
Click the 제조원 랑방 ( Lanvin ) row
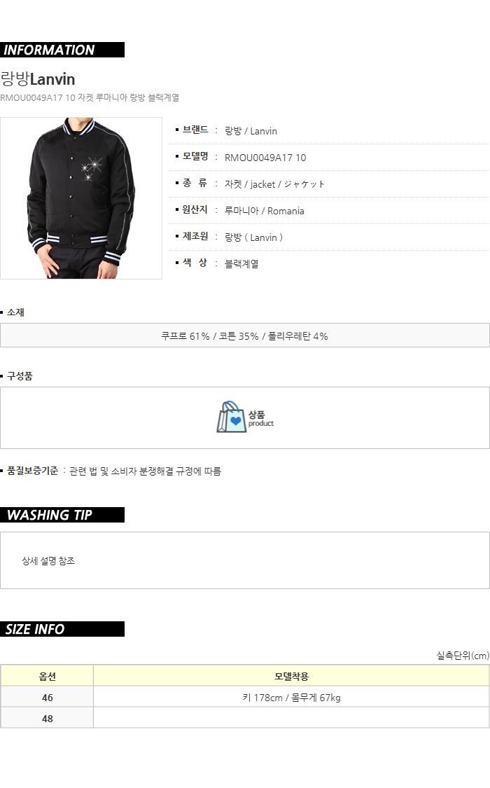tap(328, 237)
